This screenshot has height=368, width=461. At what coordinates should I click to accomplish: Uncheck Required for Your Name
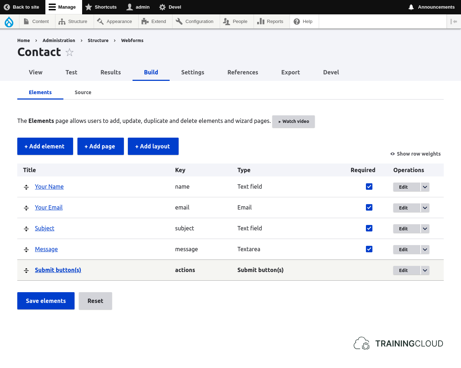tap(369, 187)
